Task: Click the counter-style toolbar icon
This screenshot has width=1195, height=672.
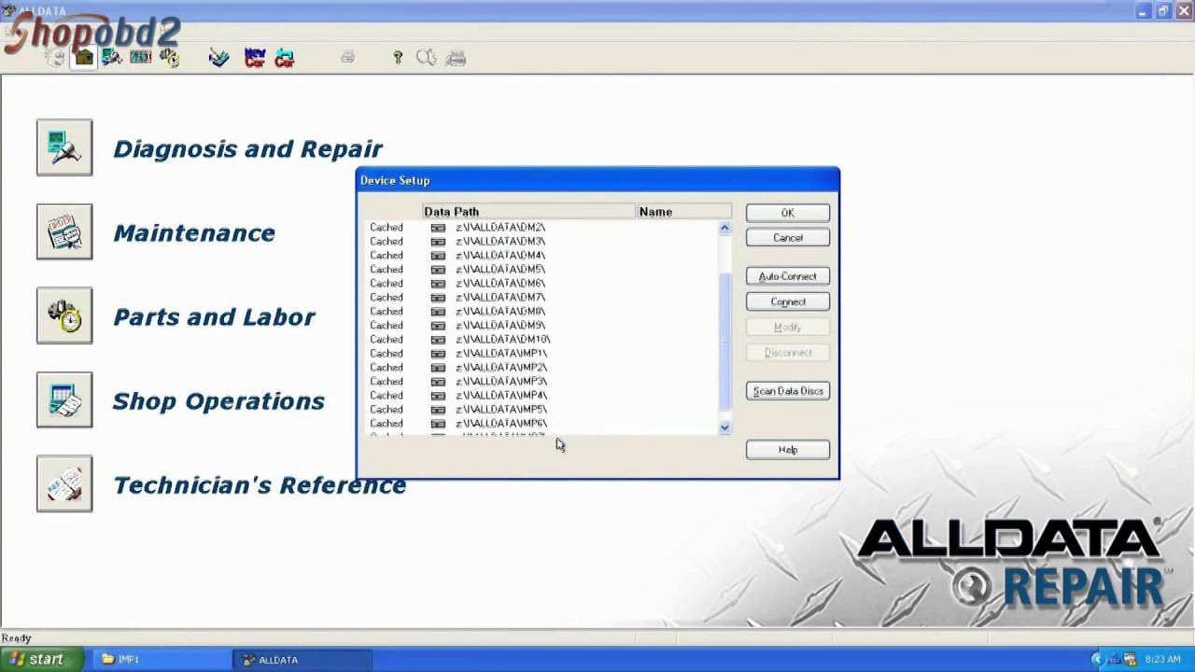Action: pyautogui.click(x=141, y=58)
